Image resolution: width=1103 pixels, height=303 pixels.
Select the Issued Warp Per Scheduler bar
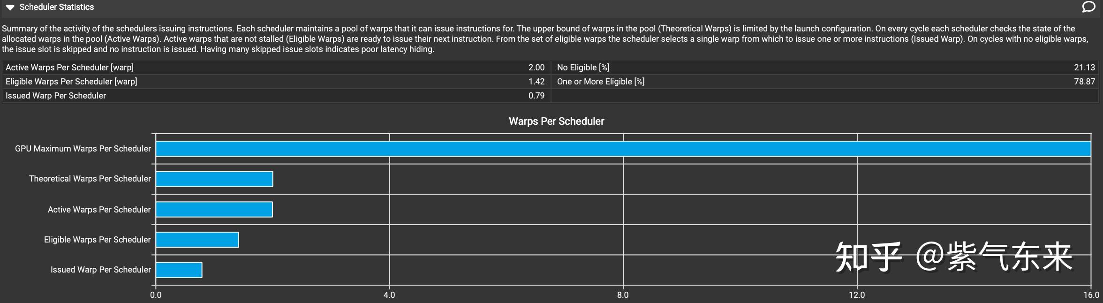tap(178, 269)
